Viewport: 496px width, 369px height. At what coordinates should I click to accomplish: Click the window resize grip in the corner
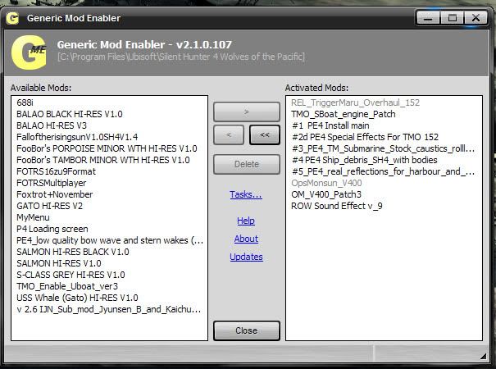[483, 357]
